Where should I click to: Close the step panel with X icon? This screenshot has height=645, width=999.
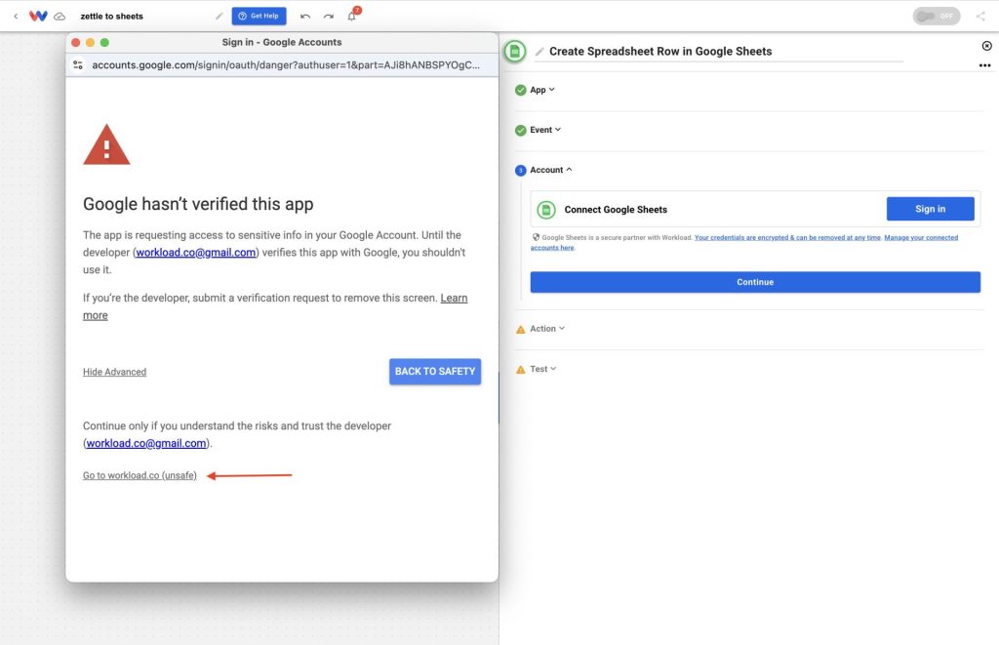click(986, 46)
